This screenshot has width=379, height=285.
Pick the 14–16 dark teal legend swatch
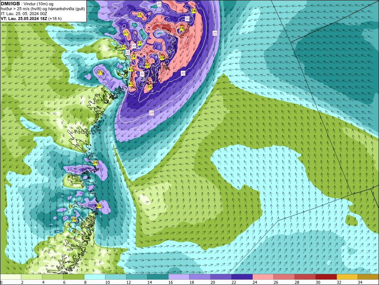click(x=158, y=277)
